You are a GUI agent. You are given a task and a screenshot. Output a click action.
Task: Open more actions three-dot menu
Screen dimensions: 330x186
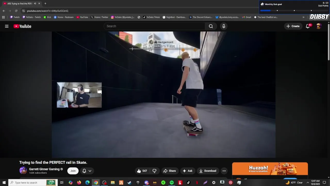coord(224,171)
